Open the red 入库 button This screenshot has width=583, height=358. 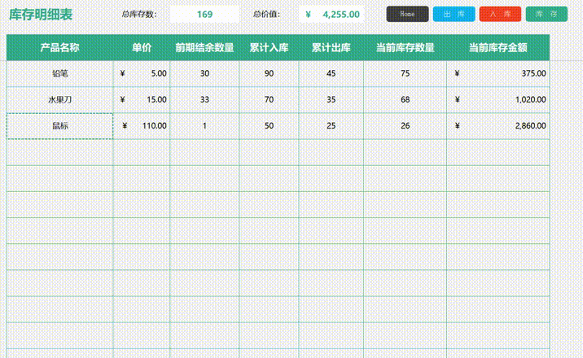pos(500,14)
